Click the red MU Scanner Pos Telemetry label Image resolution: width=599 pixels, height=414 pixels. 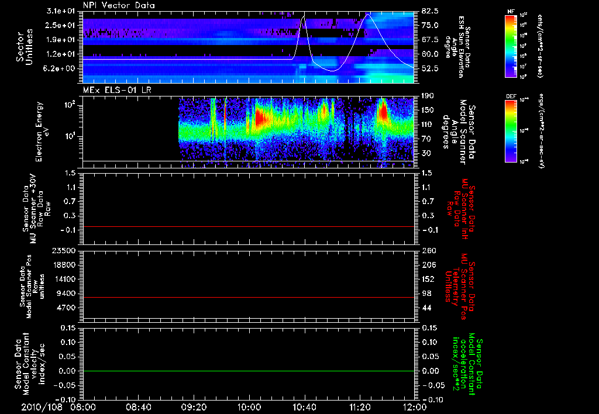(x=460, y=287)
